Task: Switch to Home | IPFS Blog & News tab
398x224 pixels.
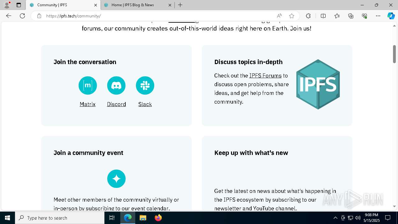Action: click(x=137, y=5)
